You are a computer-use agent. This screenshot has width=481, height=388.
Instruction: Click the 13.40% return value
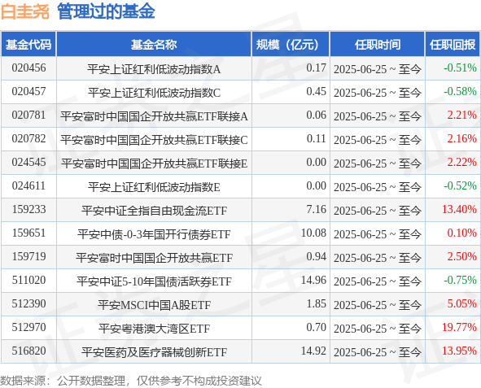coord(459,209)
